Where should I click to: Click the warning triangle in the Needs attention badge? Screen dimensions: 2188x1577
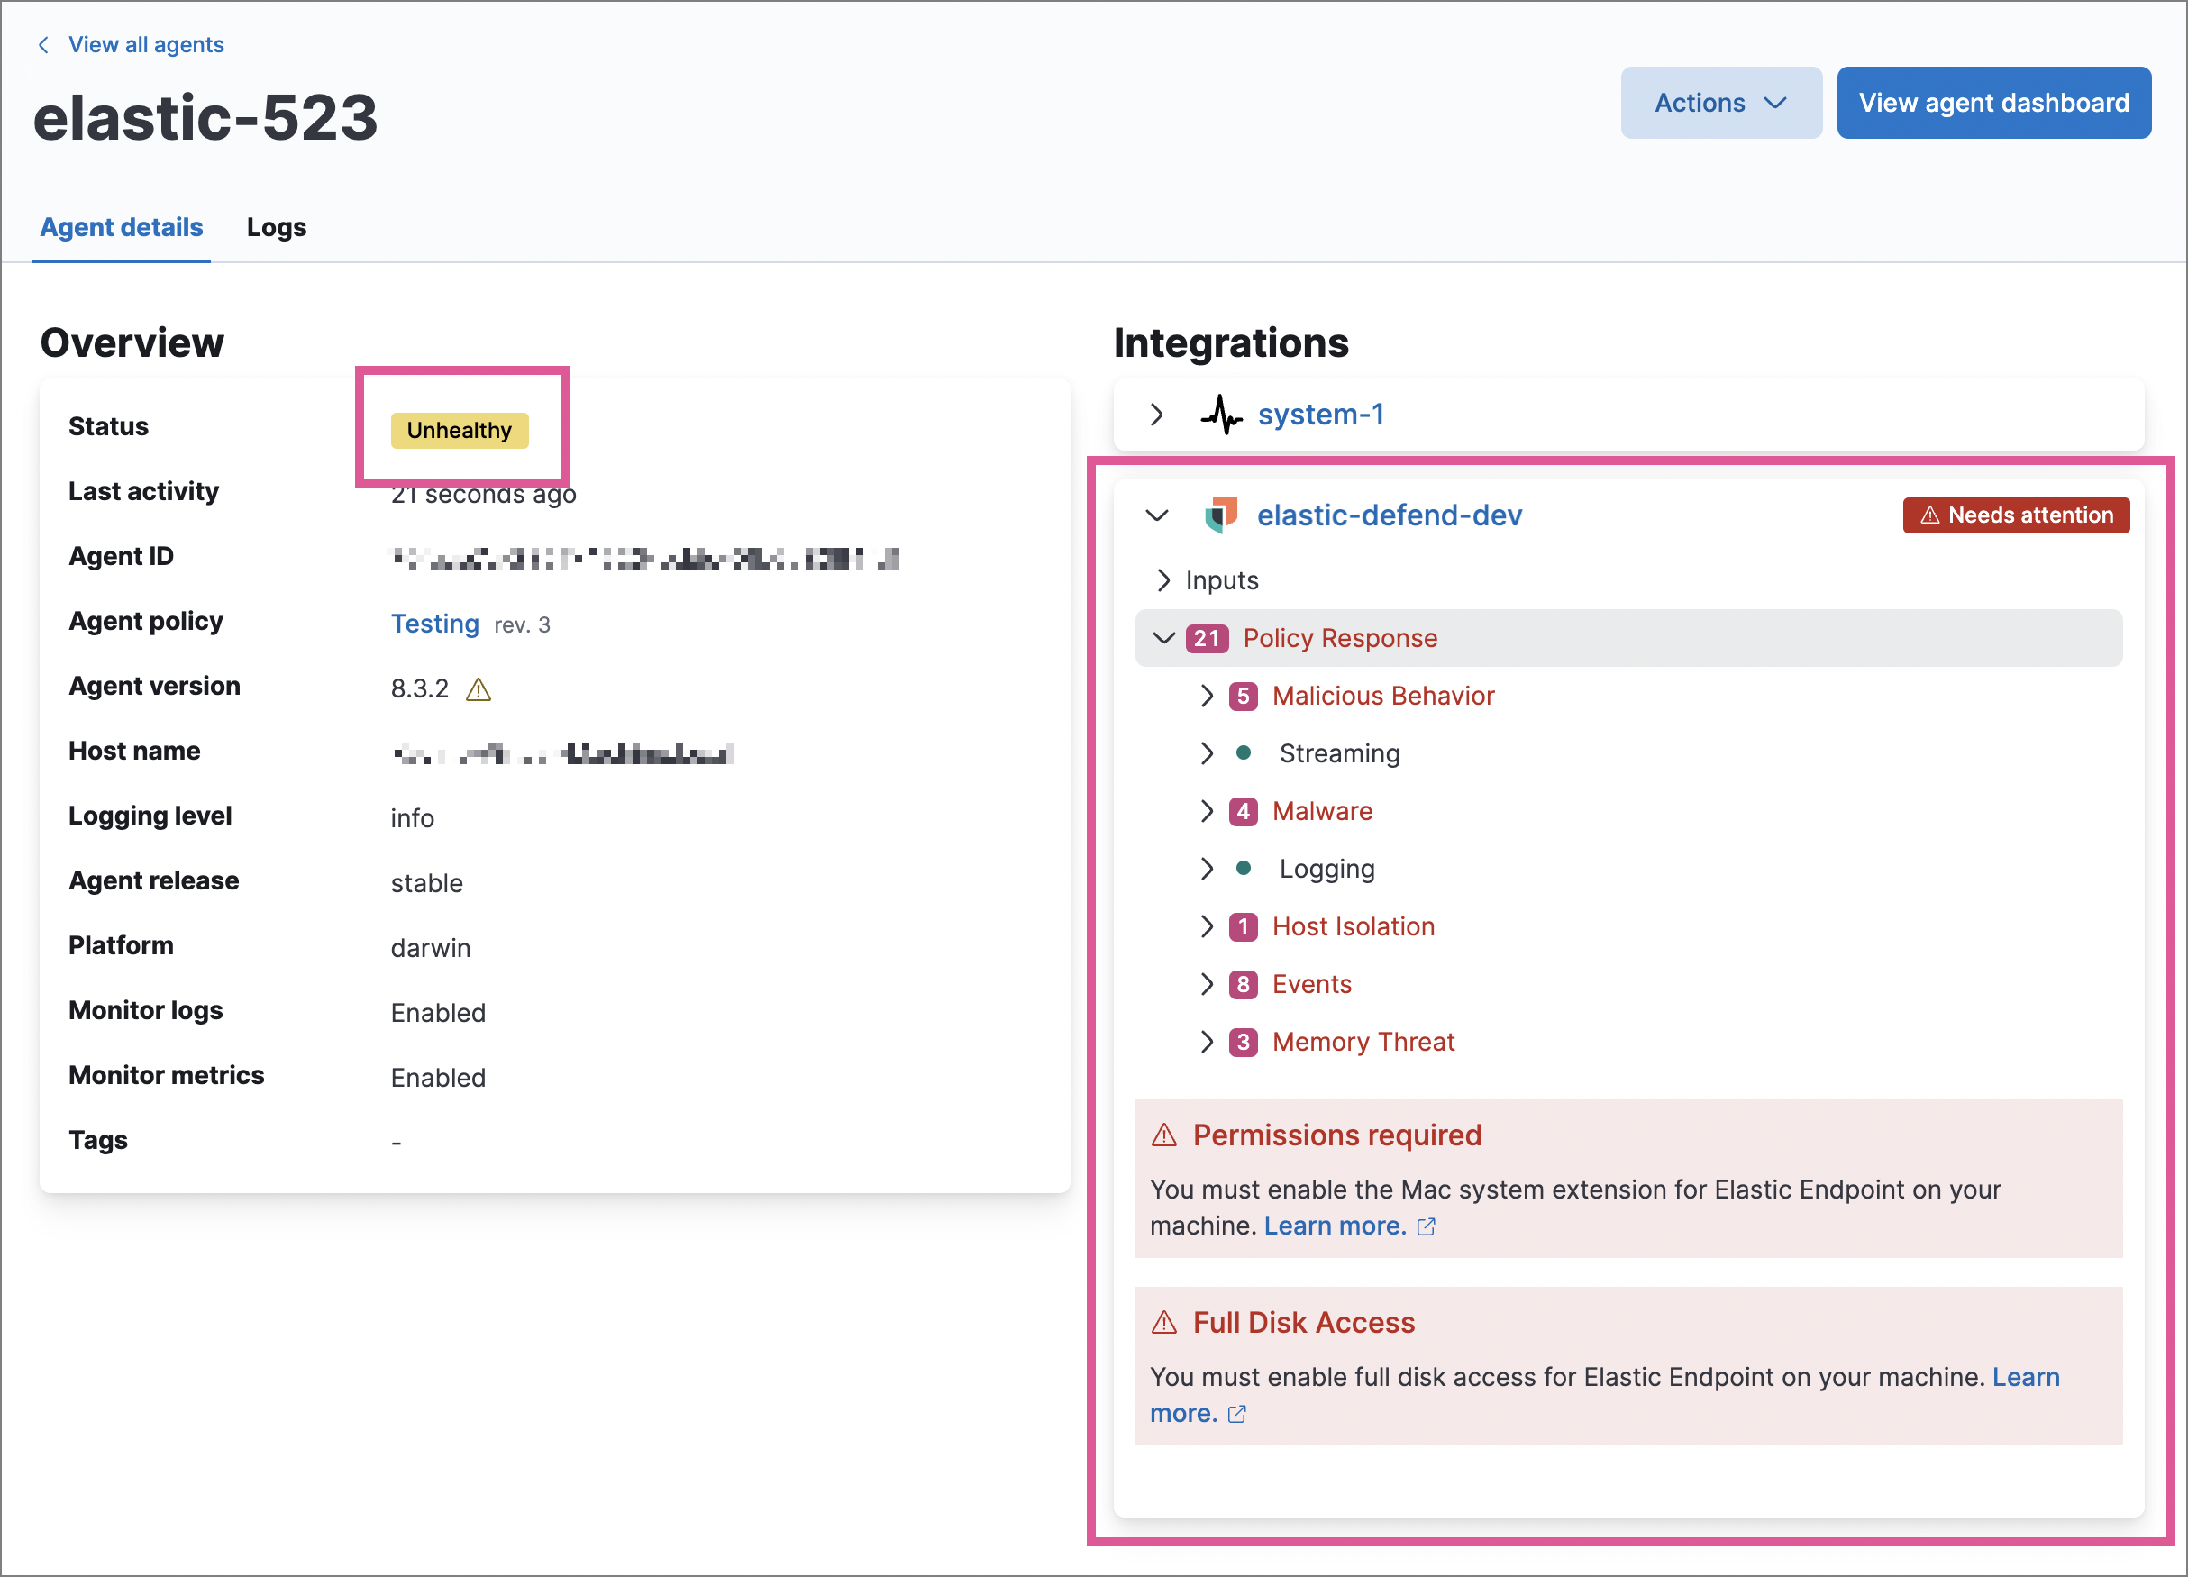(1929, 515)
